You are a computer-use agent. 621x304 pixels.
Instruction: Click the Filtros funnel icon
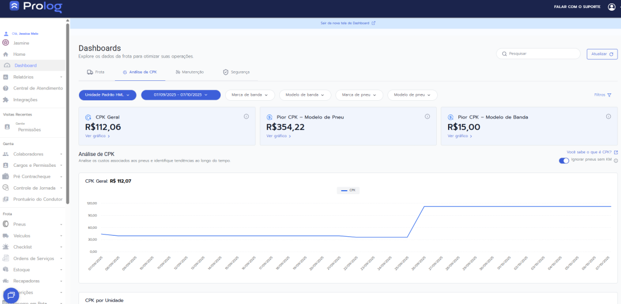(609, 95)
